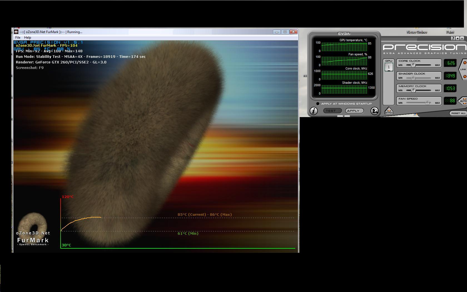Click the shader clock value display 1349
467x292 pixels.
[450, 76]
